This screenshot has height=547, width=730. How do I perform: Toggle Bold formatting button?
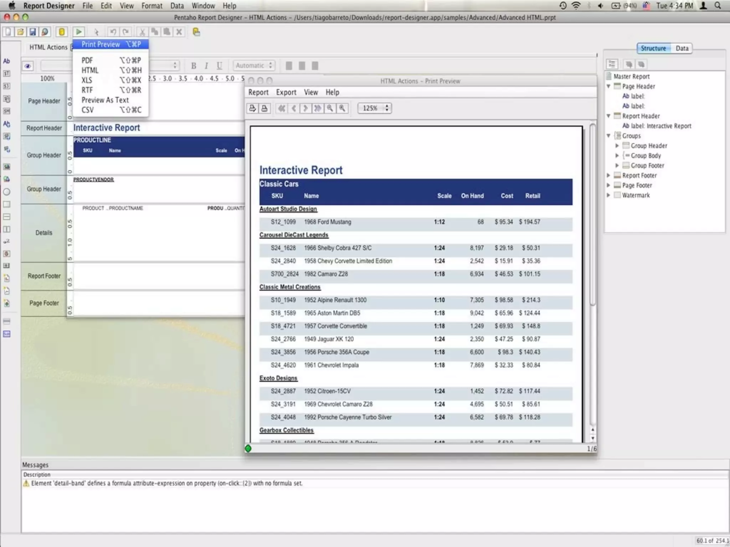[194, 66]
